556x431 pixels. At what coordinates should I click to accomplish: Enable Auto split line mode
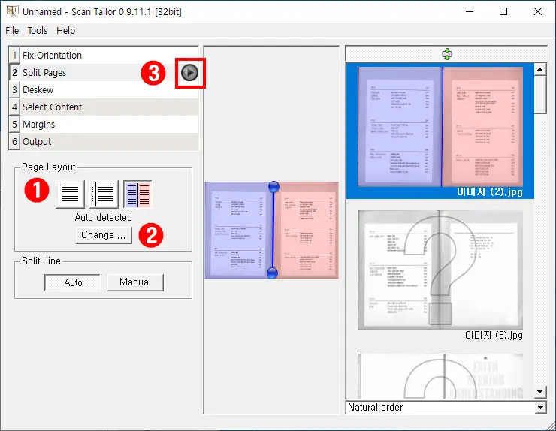click(73, 282)
